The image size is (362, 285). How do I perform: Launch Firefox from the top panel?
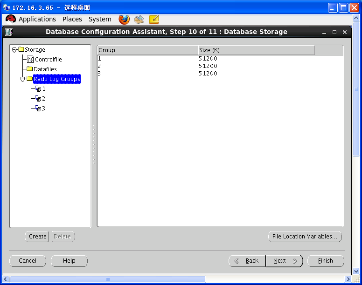pyautogui.click(x=124, y=19)
